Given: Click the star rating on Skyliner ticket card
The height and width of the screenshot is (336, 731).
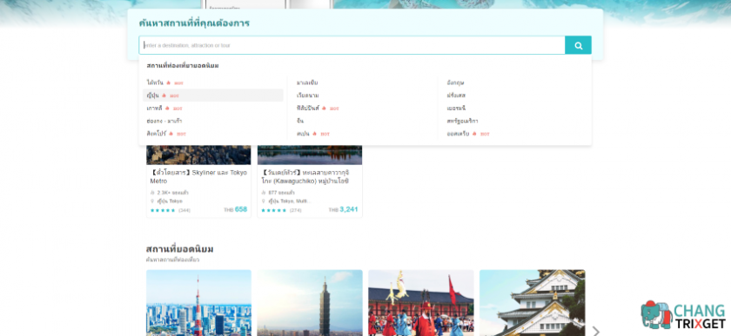Looking at the screenshot, I should 163,210.
